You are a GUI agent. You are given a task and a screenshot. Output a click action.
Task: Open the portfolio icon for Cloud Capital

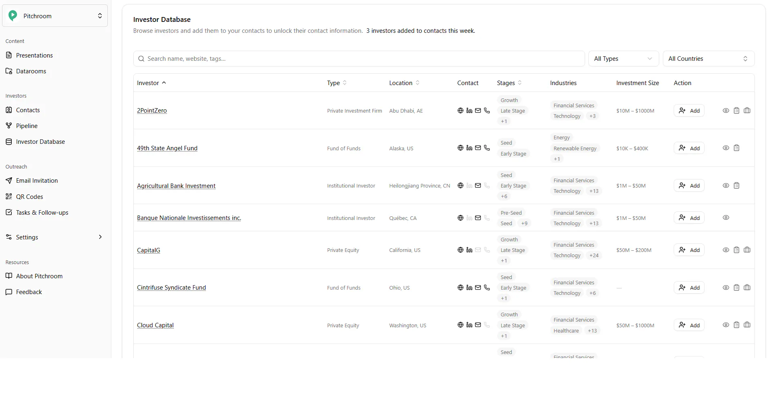point(747,325)
